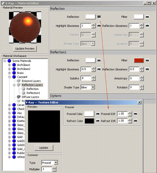The image size is (157, 173).
Task: Click the Options section header
Action: tap(103, 96)
